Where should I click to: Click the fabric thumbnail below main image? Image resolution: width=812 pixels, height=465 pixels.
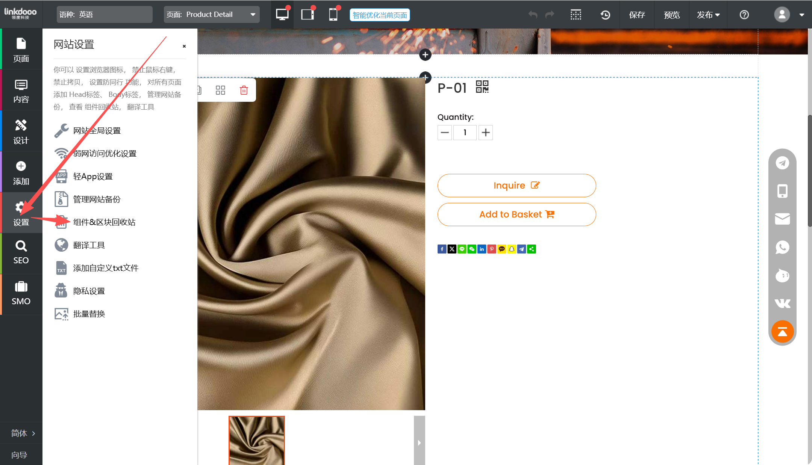257,440
